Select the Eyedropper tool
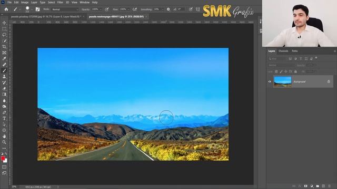This screenshot has height=189, width=337. pos(4,58)
